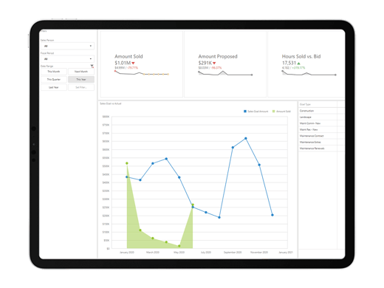Select the Maintenance Extras row
Viewport: 384px width, 288px height.
[321, 142]
